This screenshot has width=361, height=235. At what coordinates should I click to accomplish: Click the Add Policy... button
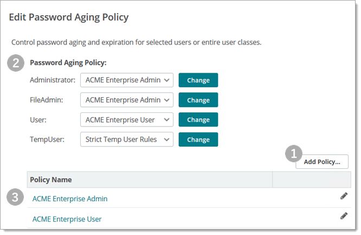(x=322, y=162)
